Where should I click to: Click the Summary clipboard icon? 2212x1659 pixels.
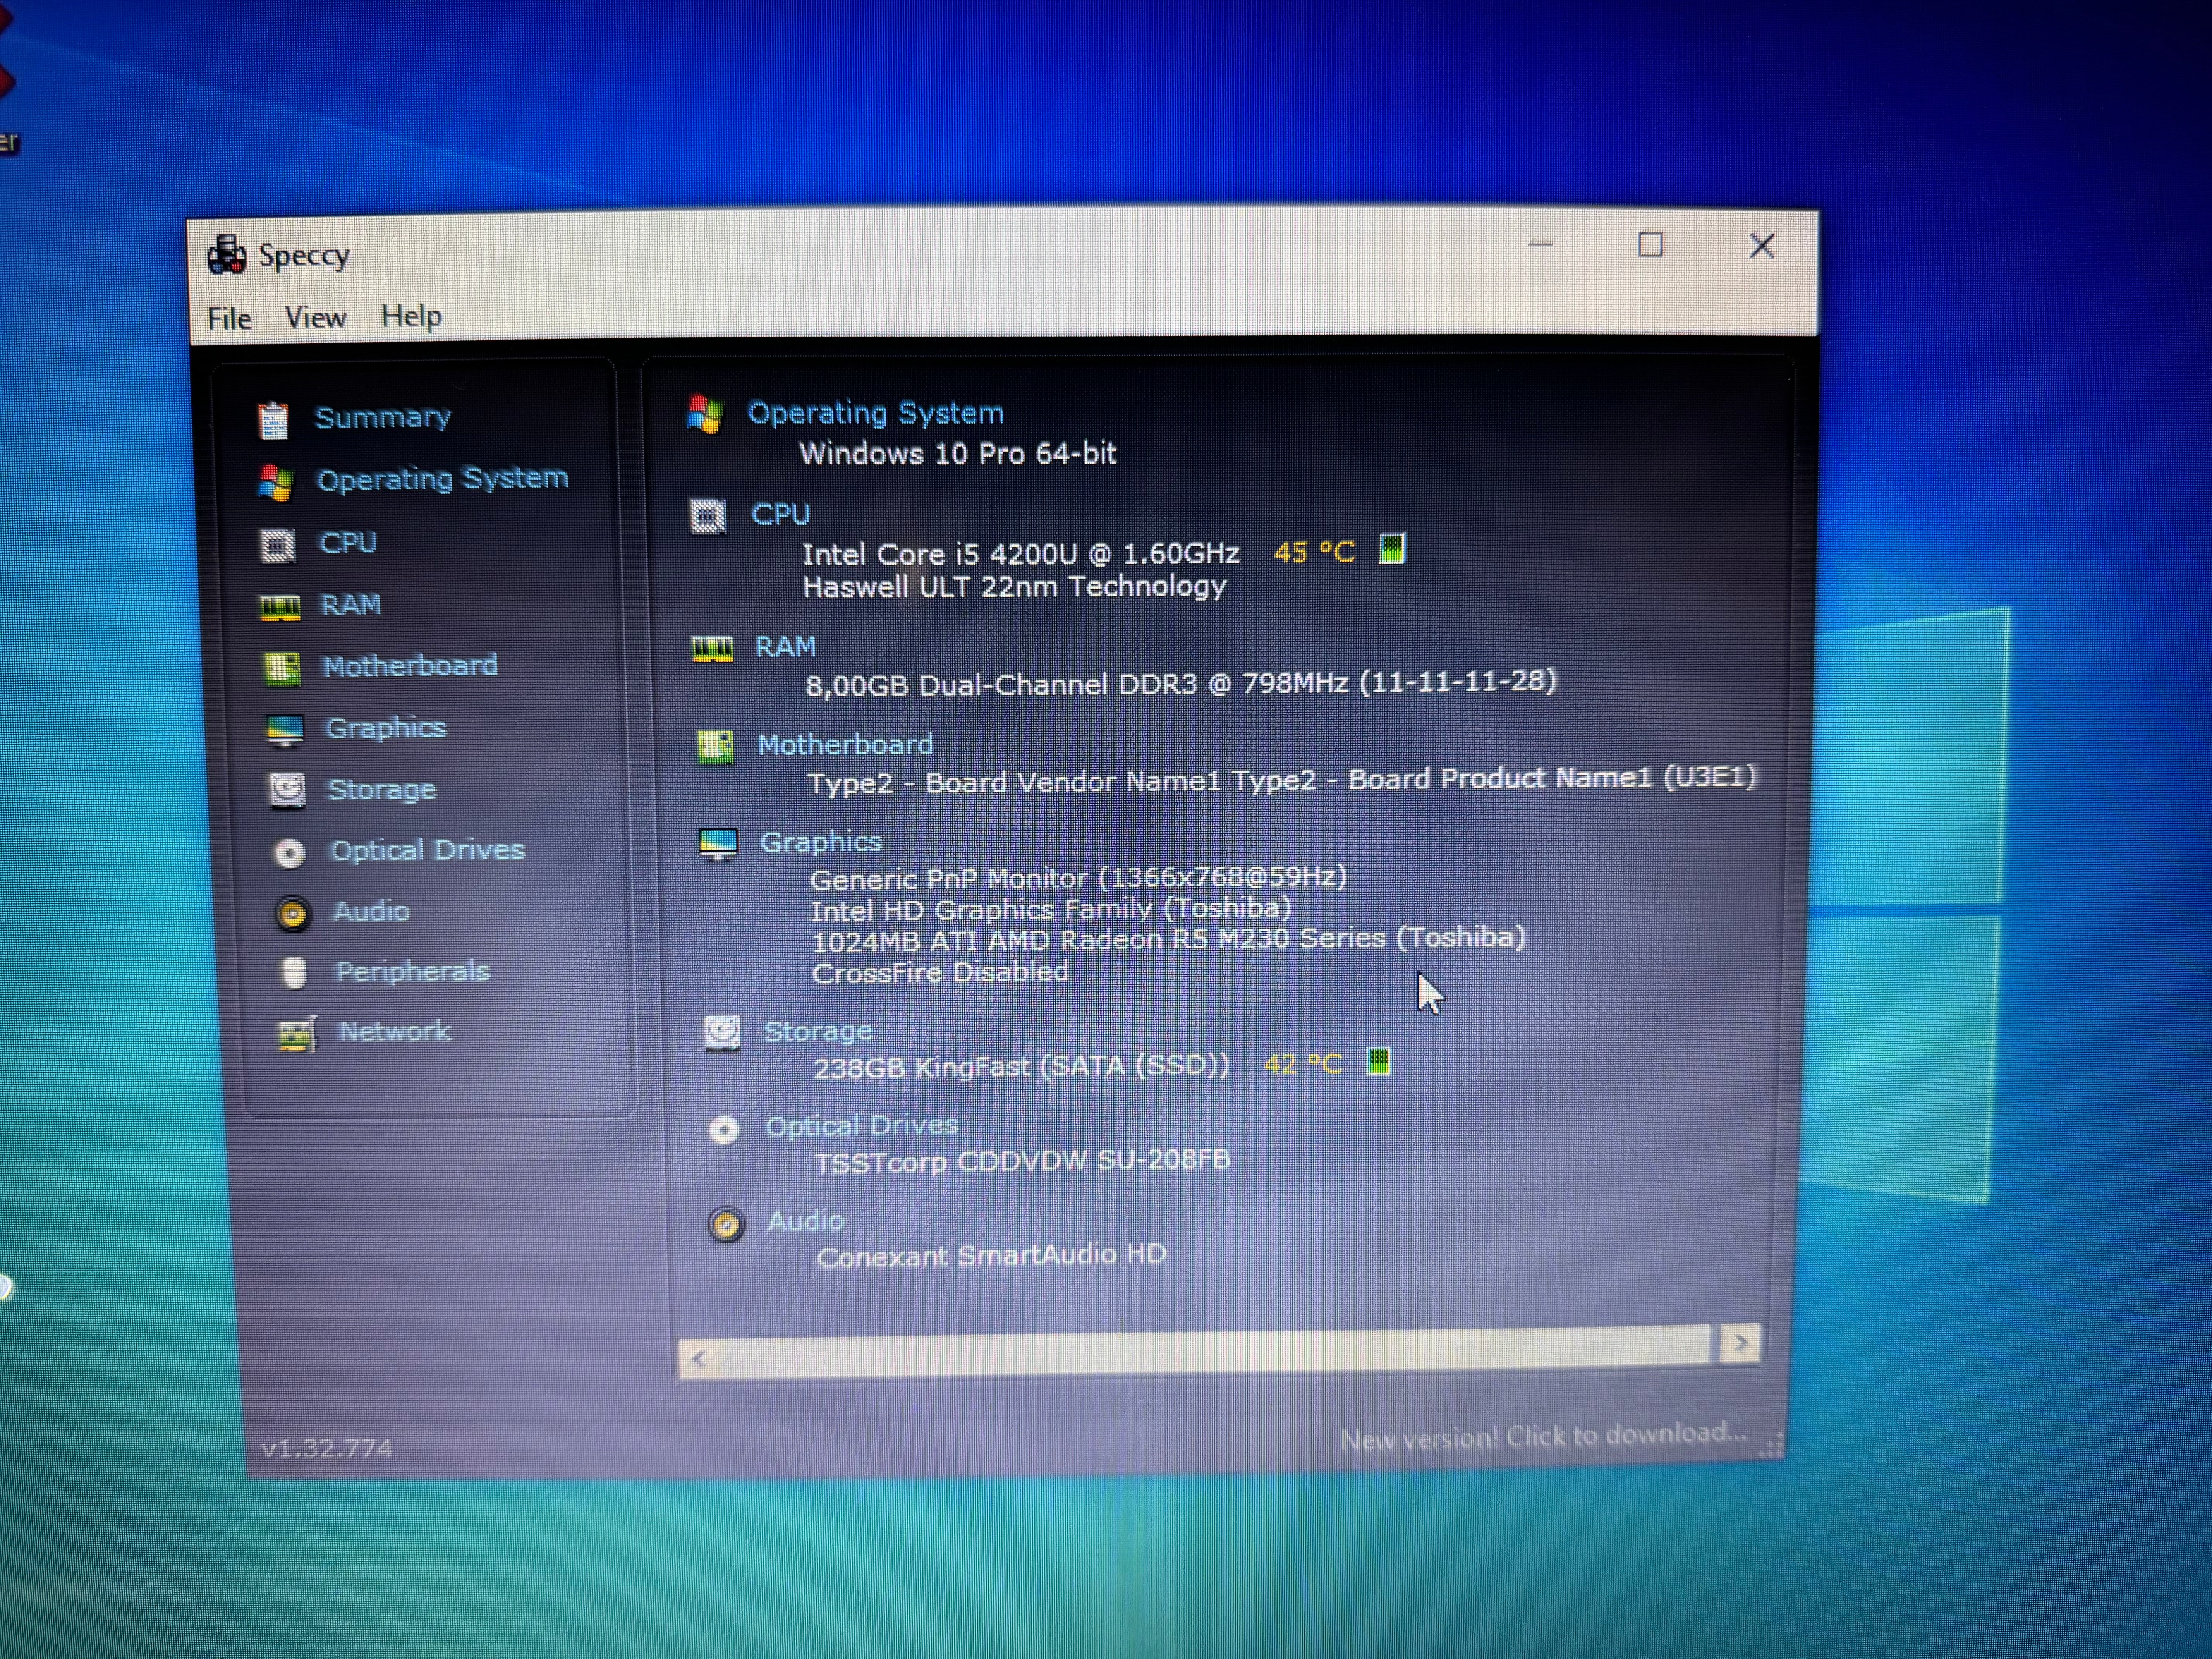273,420
